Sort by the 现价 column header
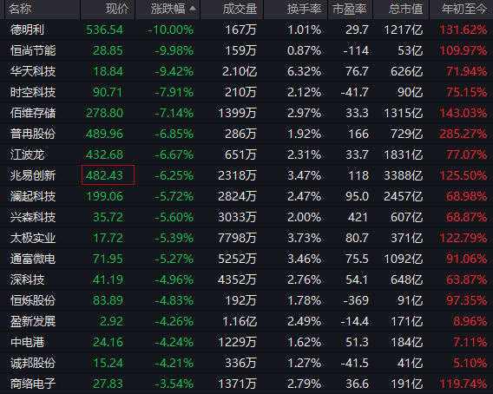 (x=117, y=10)
